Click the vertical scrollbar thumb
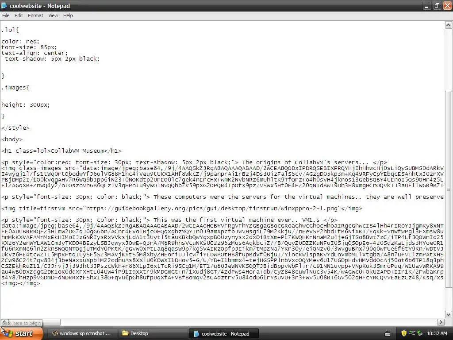 click(x=448, y=189)
